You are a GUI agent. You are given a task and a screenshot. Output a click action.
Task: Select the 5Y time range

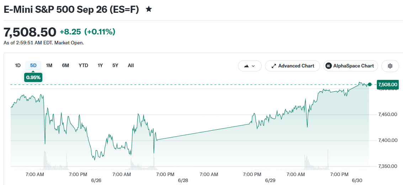click(x=115, y=65)
